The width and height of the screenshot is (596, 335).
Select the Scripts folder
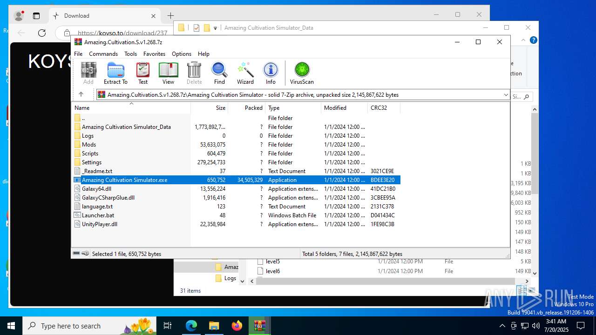pyautogui.click(x=237, y=154)
